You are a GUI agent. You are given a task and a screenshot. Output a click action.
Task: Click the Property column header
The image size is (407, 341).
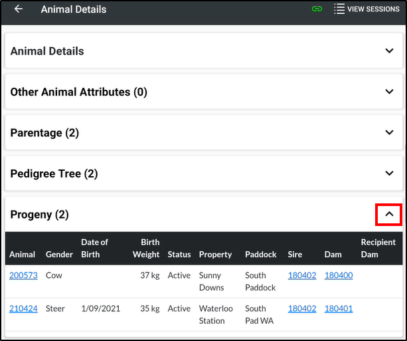[x=215, y=255]
